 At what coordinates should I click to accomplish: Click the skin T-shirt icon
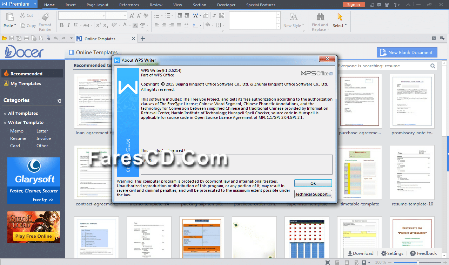point(387,5)
